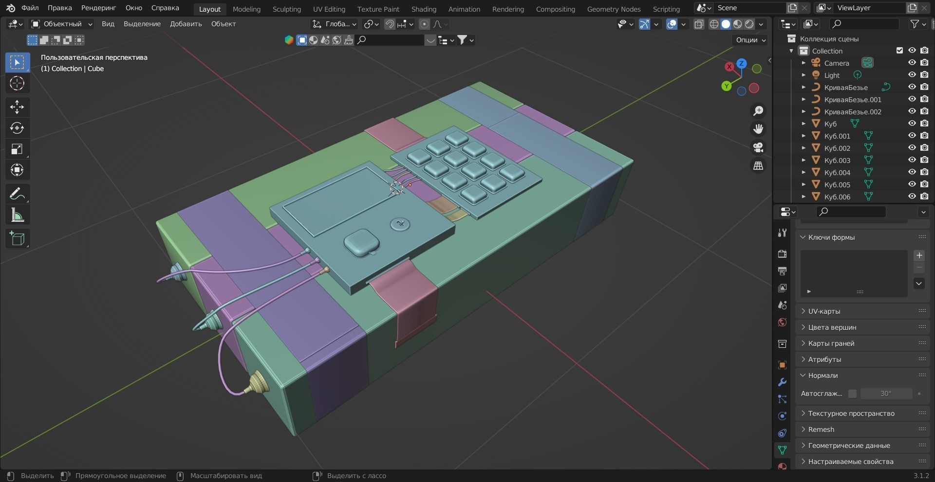Toggle proportional editing
Image resolution: width=935 pixels, height=482 pixels.
(424, 24)
